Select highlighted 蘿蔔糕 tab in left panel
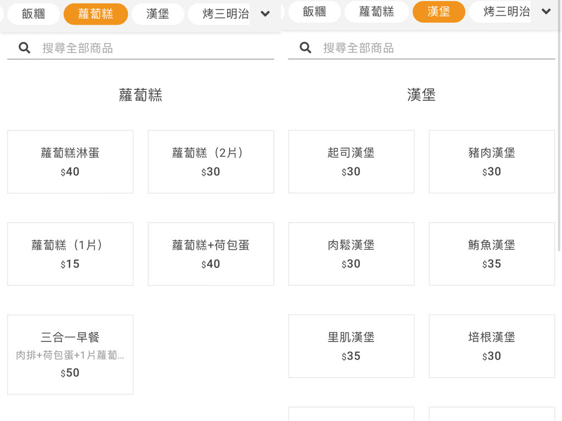The height and width of the screenshot is (421, 562). (95, 14)
